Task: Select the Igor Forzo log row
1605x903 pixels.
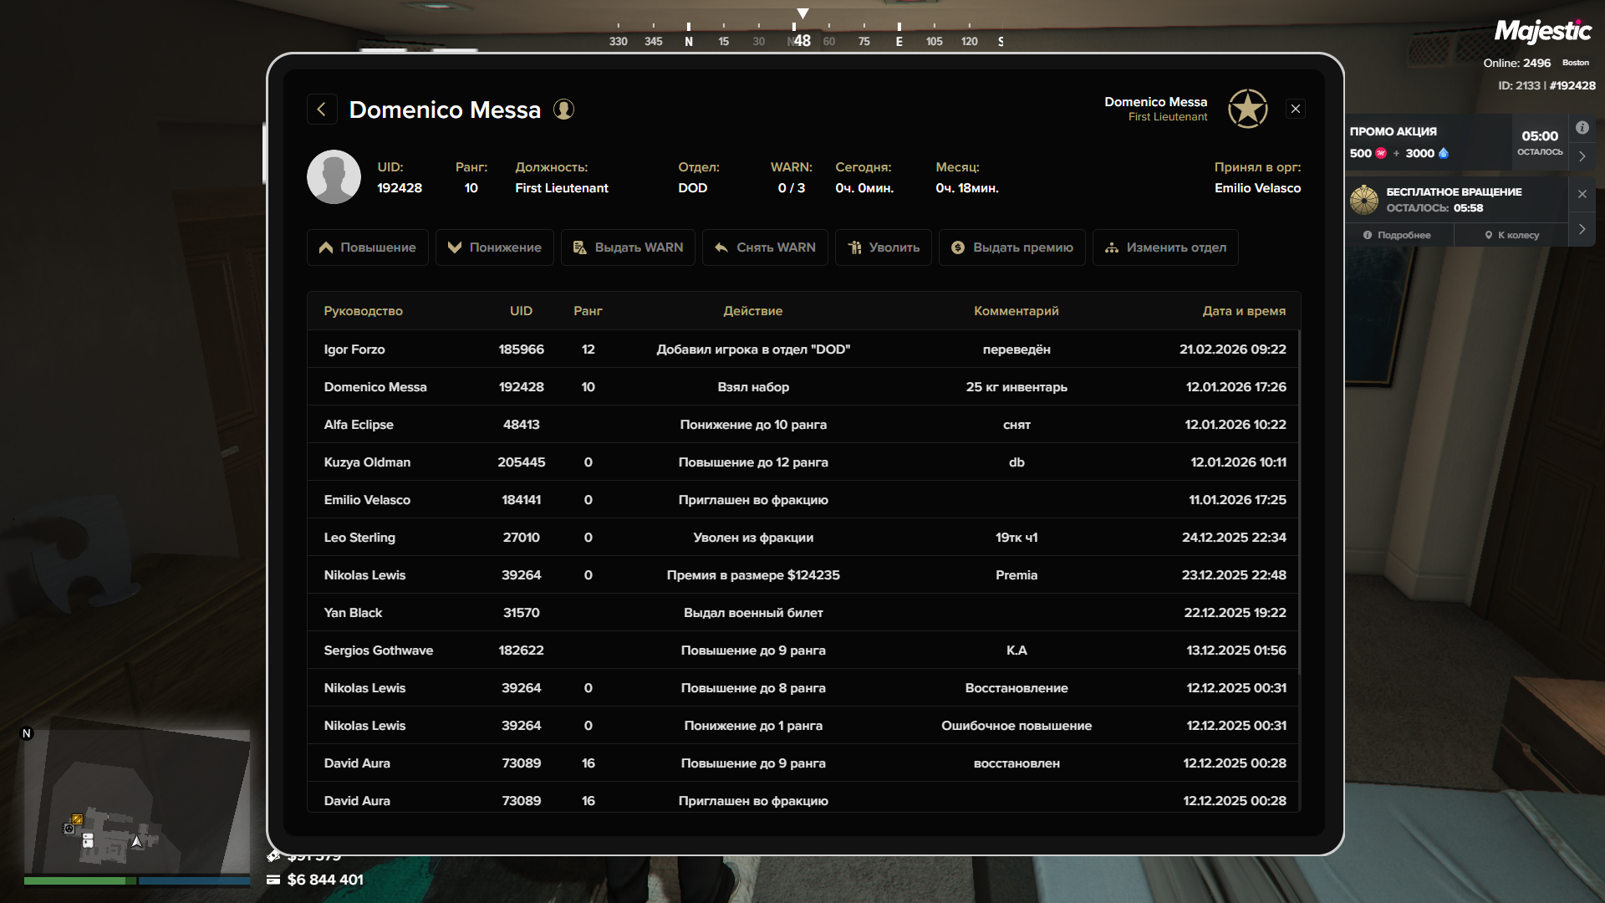Action: point(802,349)
